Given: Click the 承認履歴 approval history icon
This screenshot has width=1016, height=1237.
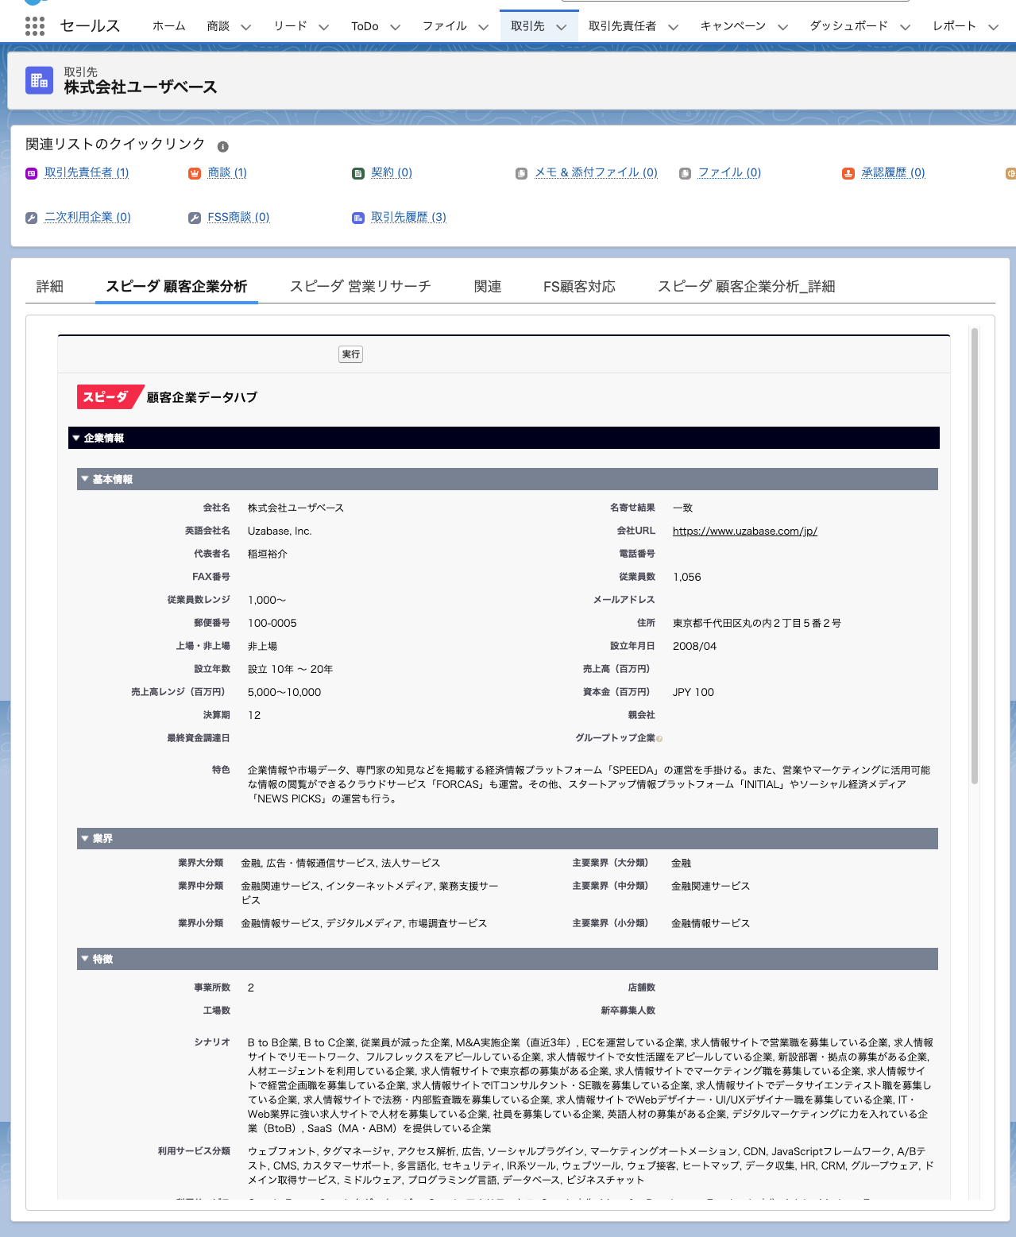Looking at the screenshot, I should [x=849, y=173].
